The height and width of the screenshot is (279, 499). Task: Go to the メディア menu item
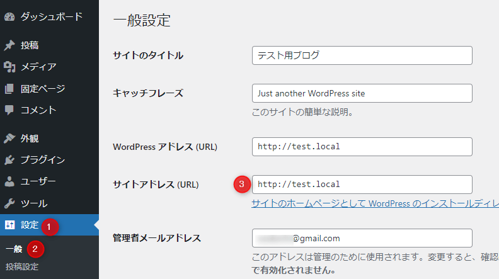coord(38,67)
